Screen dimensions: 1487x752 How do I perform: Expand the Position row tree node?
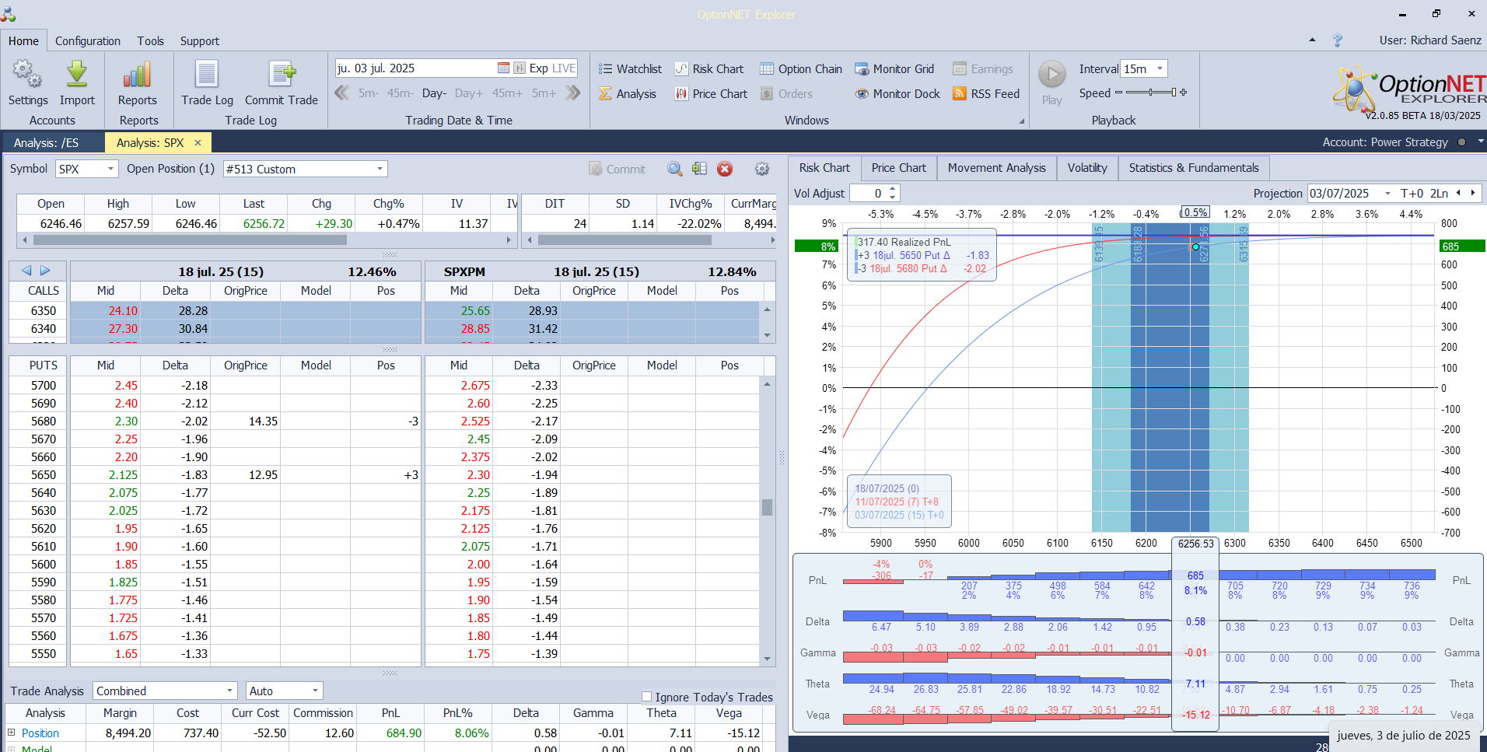(12, 733)
